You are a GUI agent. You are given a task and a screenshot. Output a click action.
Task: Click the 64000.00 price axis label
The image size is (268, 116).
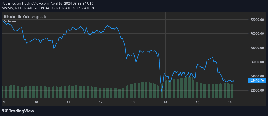257,76
